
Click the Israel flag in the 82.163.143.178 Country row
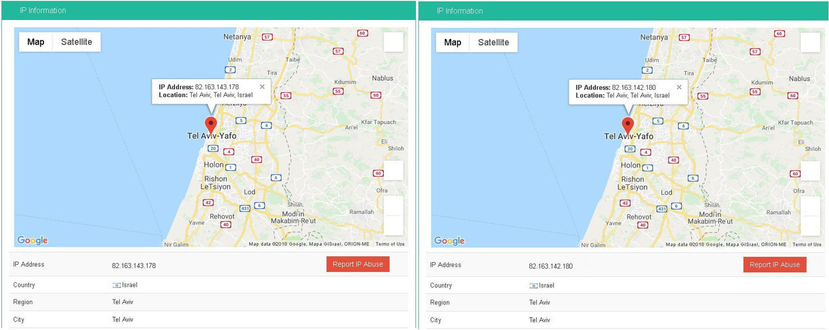(117, 285)
